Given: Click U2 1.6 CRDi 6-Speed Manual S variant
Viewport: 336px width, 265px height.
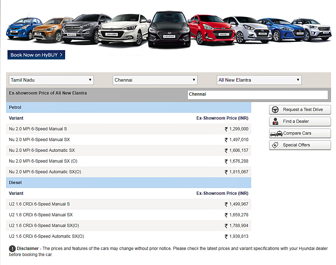Looking at the screenshot, I should coord(39,204).
